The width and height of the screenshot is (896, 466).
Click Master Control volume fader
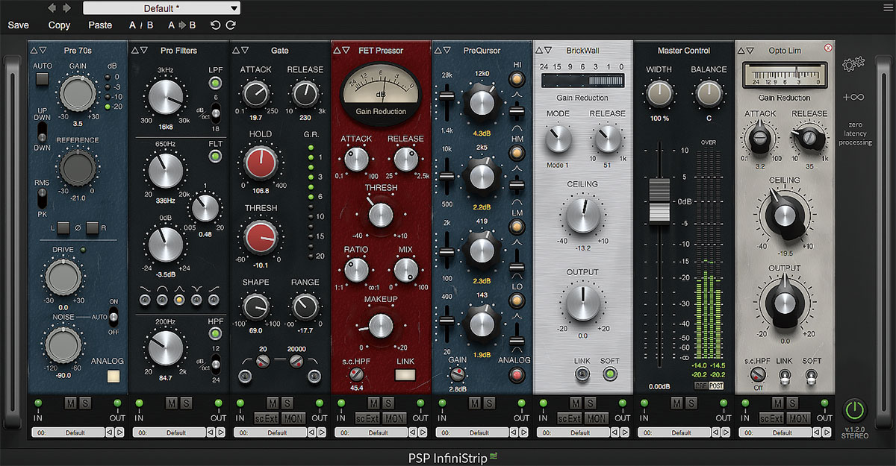[x=659, y=201]
